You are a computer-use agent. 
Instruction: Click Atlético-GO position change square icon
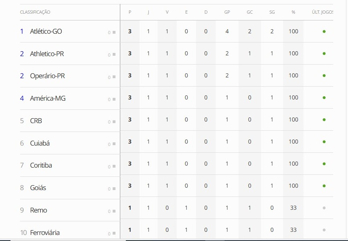click(114, 32)
